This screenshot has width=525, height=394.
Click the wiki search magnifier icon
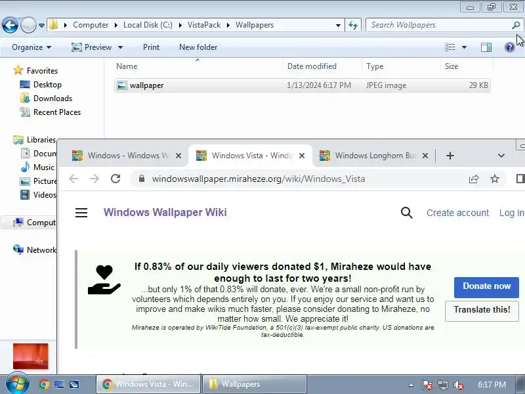[x=406, y=212]
